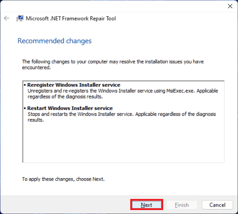Click the Next button to apply changes
The width and height of the screenshot is (238, 214).
147,205
